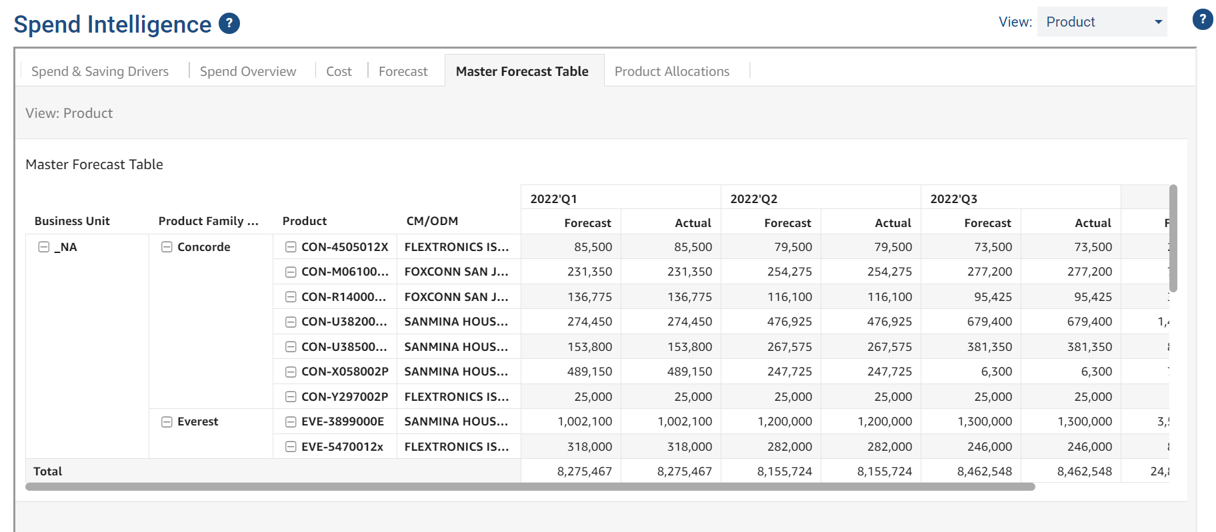The image size is (1216, 532).
Task: Click the top-right help question mark icon
Action: click(x=1202, y=20)
